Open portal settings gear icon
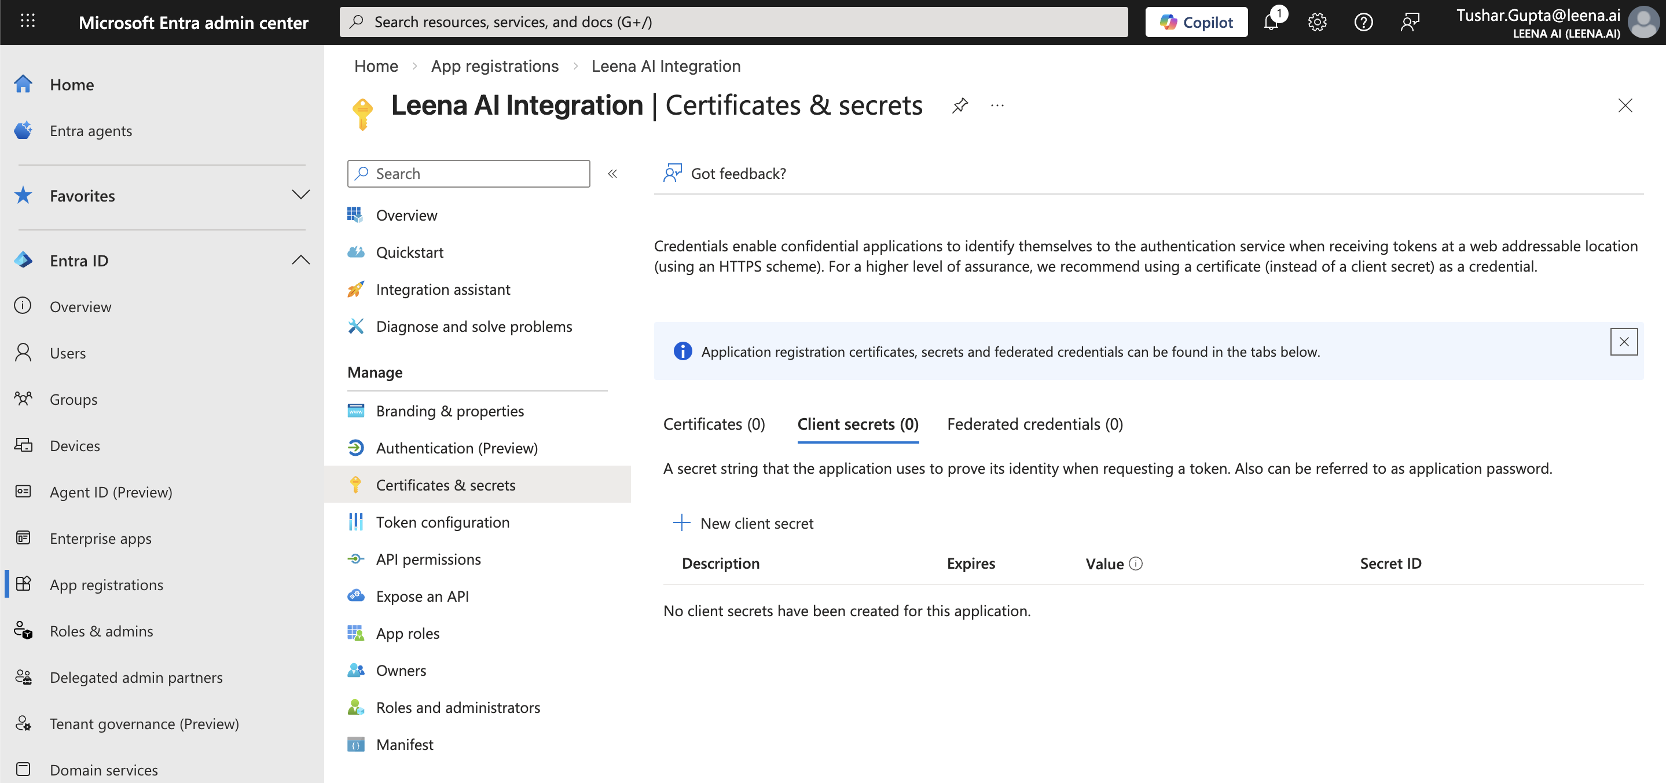1666x783 pixels. tap(1317, 23)
